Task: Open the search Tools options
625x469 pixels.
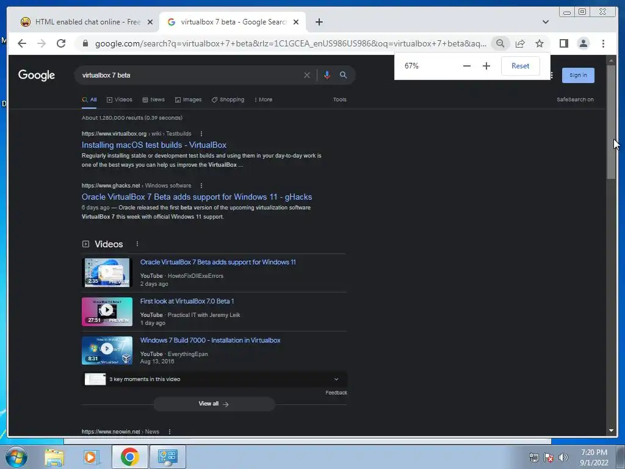Action: coord(339,100)
